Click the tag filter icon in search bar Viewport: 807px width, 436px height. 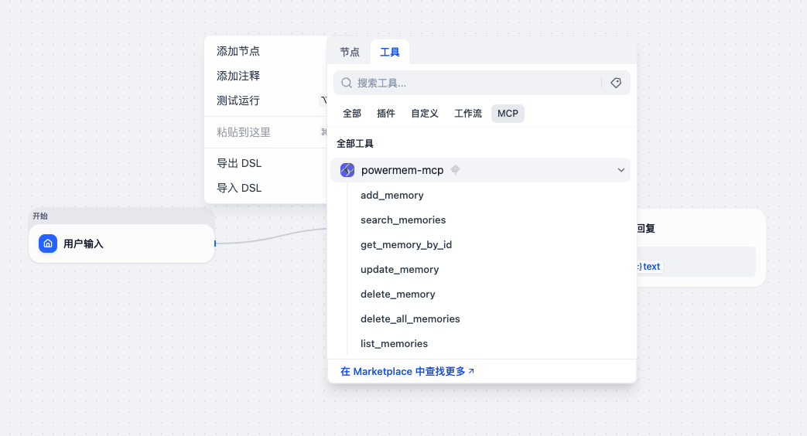616,83
